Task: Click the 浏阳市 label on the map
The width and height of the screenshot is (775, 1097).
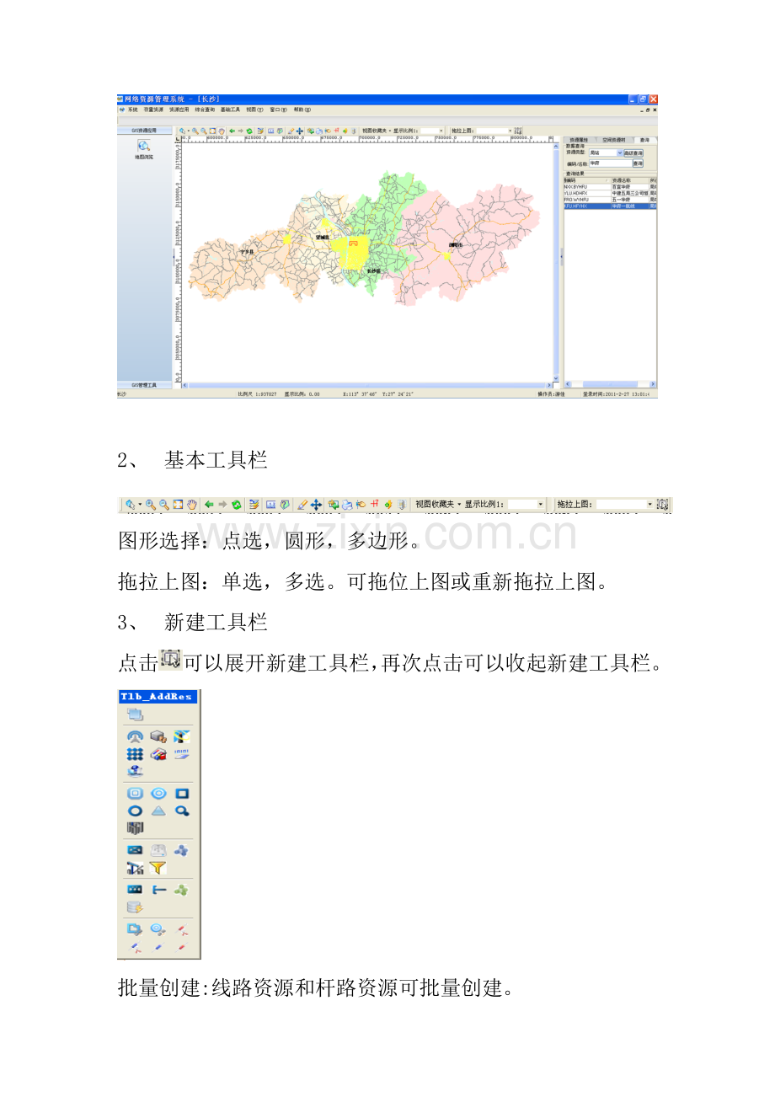Action: point(456,245)
